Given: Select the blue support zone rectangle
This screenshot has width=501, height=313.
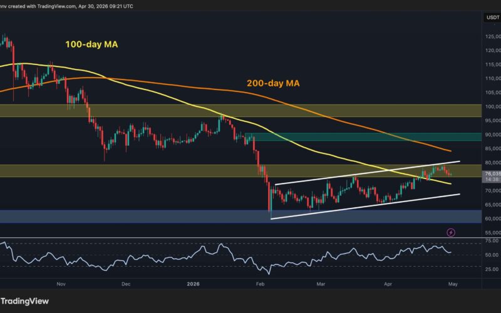Looking at the screenshot, I should point(240,216).
